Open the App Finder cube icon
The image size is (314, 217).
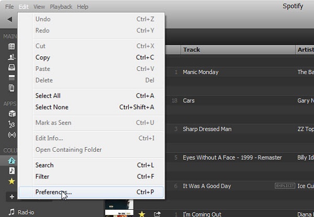click(12, 114)
